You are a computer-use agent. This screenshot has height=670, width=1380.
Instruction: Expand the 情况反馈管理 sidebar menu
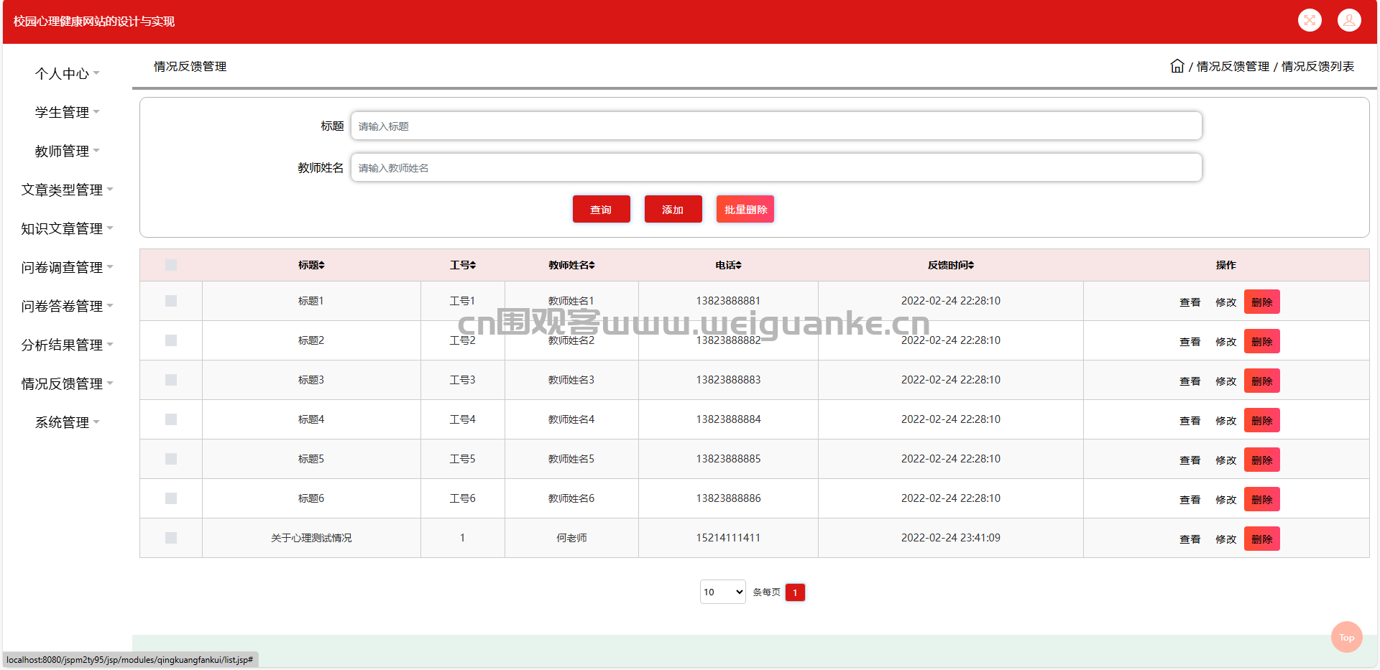(x=68, y=383)
